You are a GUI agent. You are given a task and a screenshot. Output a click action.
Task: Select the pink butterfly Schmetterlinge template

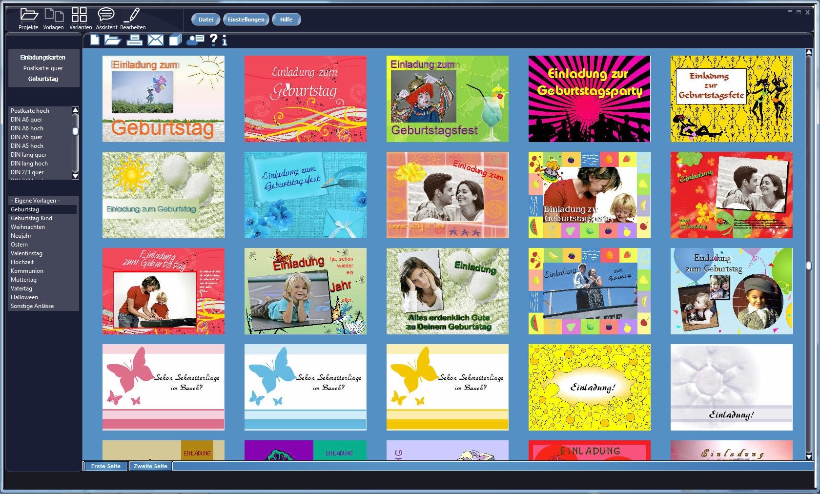164,388
